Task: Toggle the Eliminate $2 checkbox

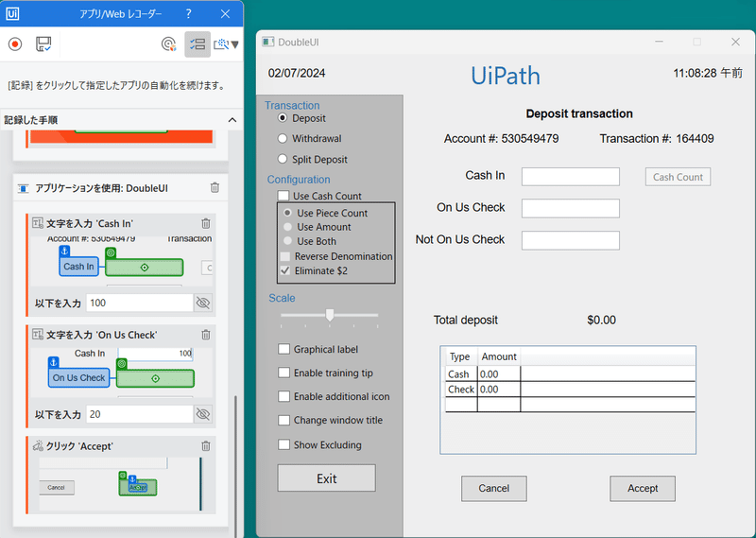Action: tap(285, 270)
